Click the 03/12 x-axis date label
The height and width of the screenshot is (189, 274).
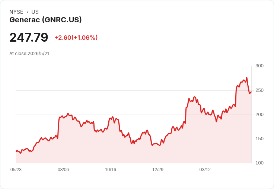205,170
